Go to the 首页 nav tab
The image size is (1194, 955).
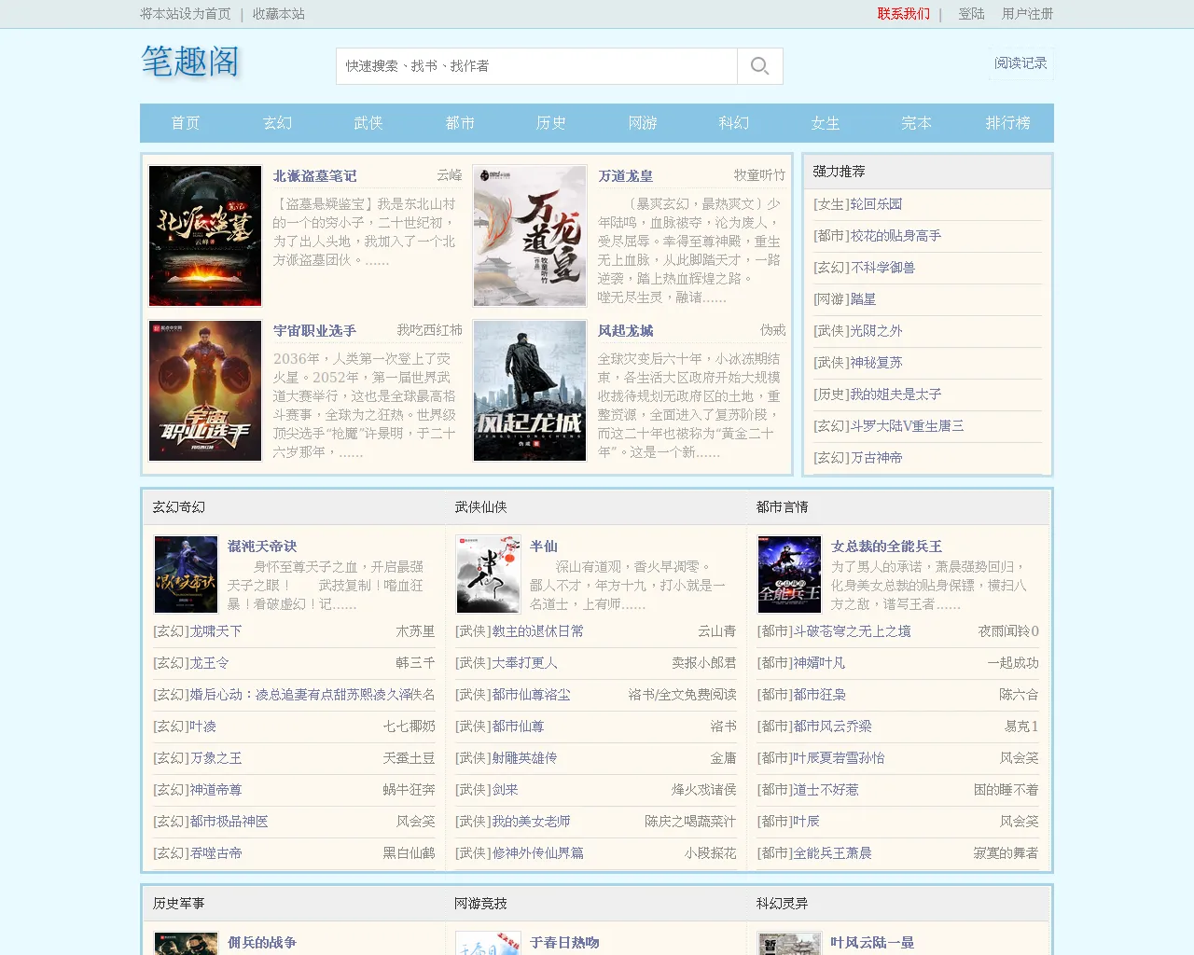click(x=186, y=123)
